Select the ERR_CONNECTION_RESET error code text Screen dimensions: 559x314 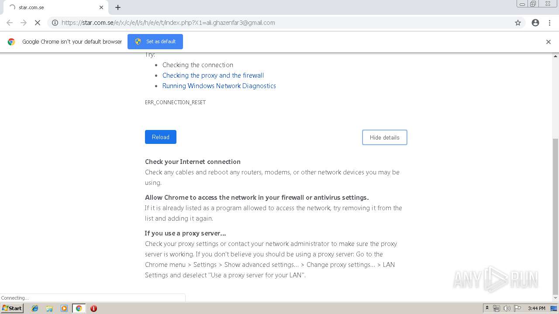coord(175,102)
